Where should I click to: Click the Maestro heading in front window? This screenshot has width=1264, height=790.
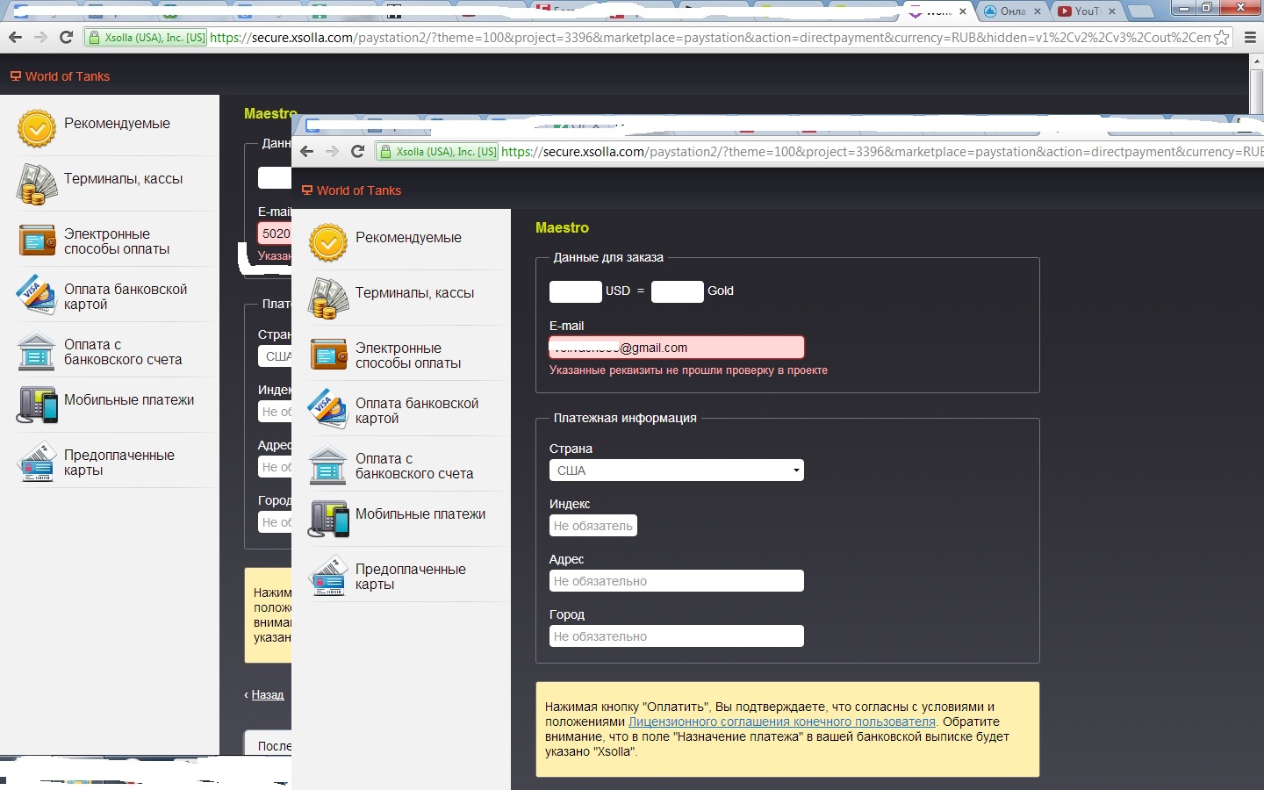[x=562, y=227]
